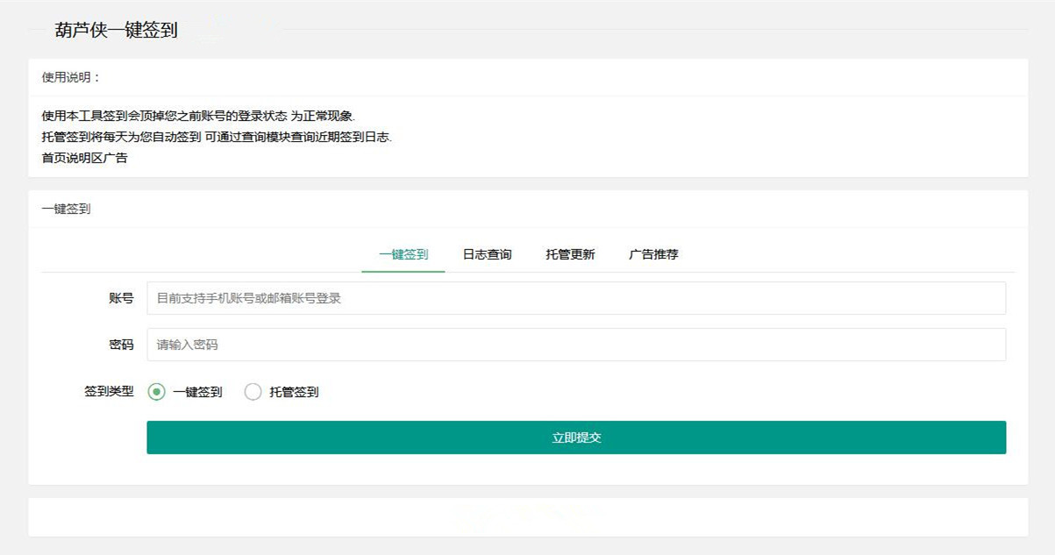Click the 一键签到 card header text

point(66,209)
